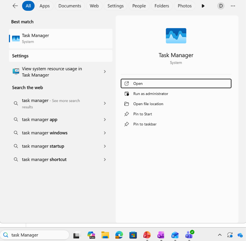
Task: Switch to the Settings filter tab
Action: pyautogui.click(x=115, y=6)
